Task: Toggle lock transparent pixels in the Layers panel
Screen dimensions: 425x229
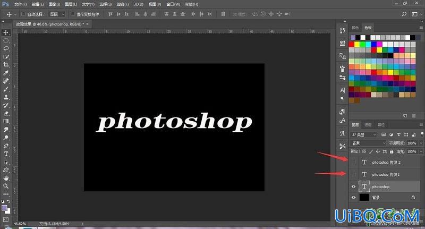Action: [x=364, y=151]
